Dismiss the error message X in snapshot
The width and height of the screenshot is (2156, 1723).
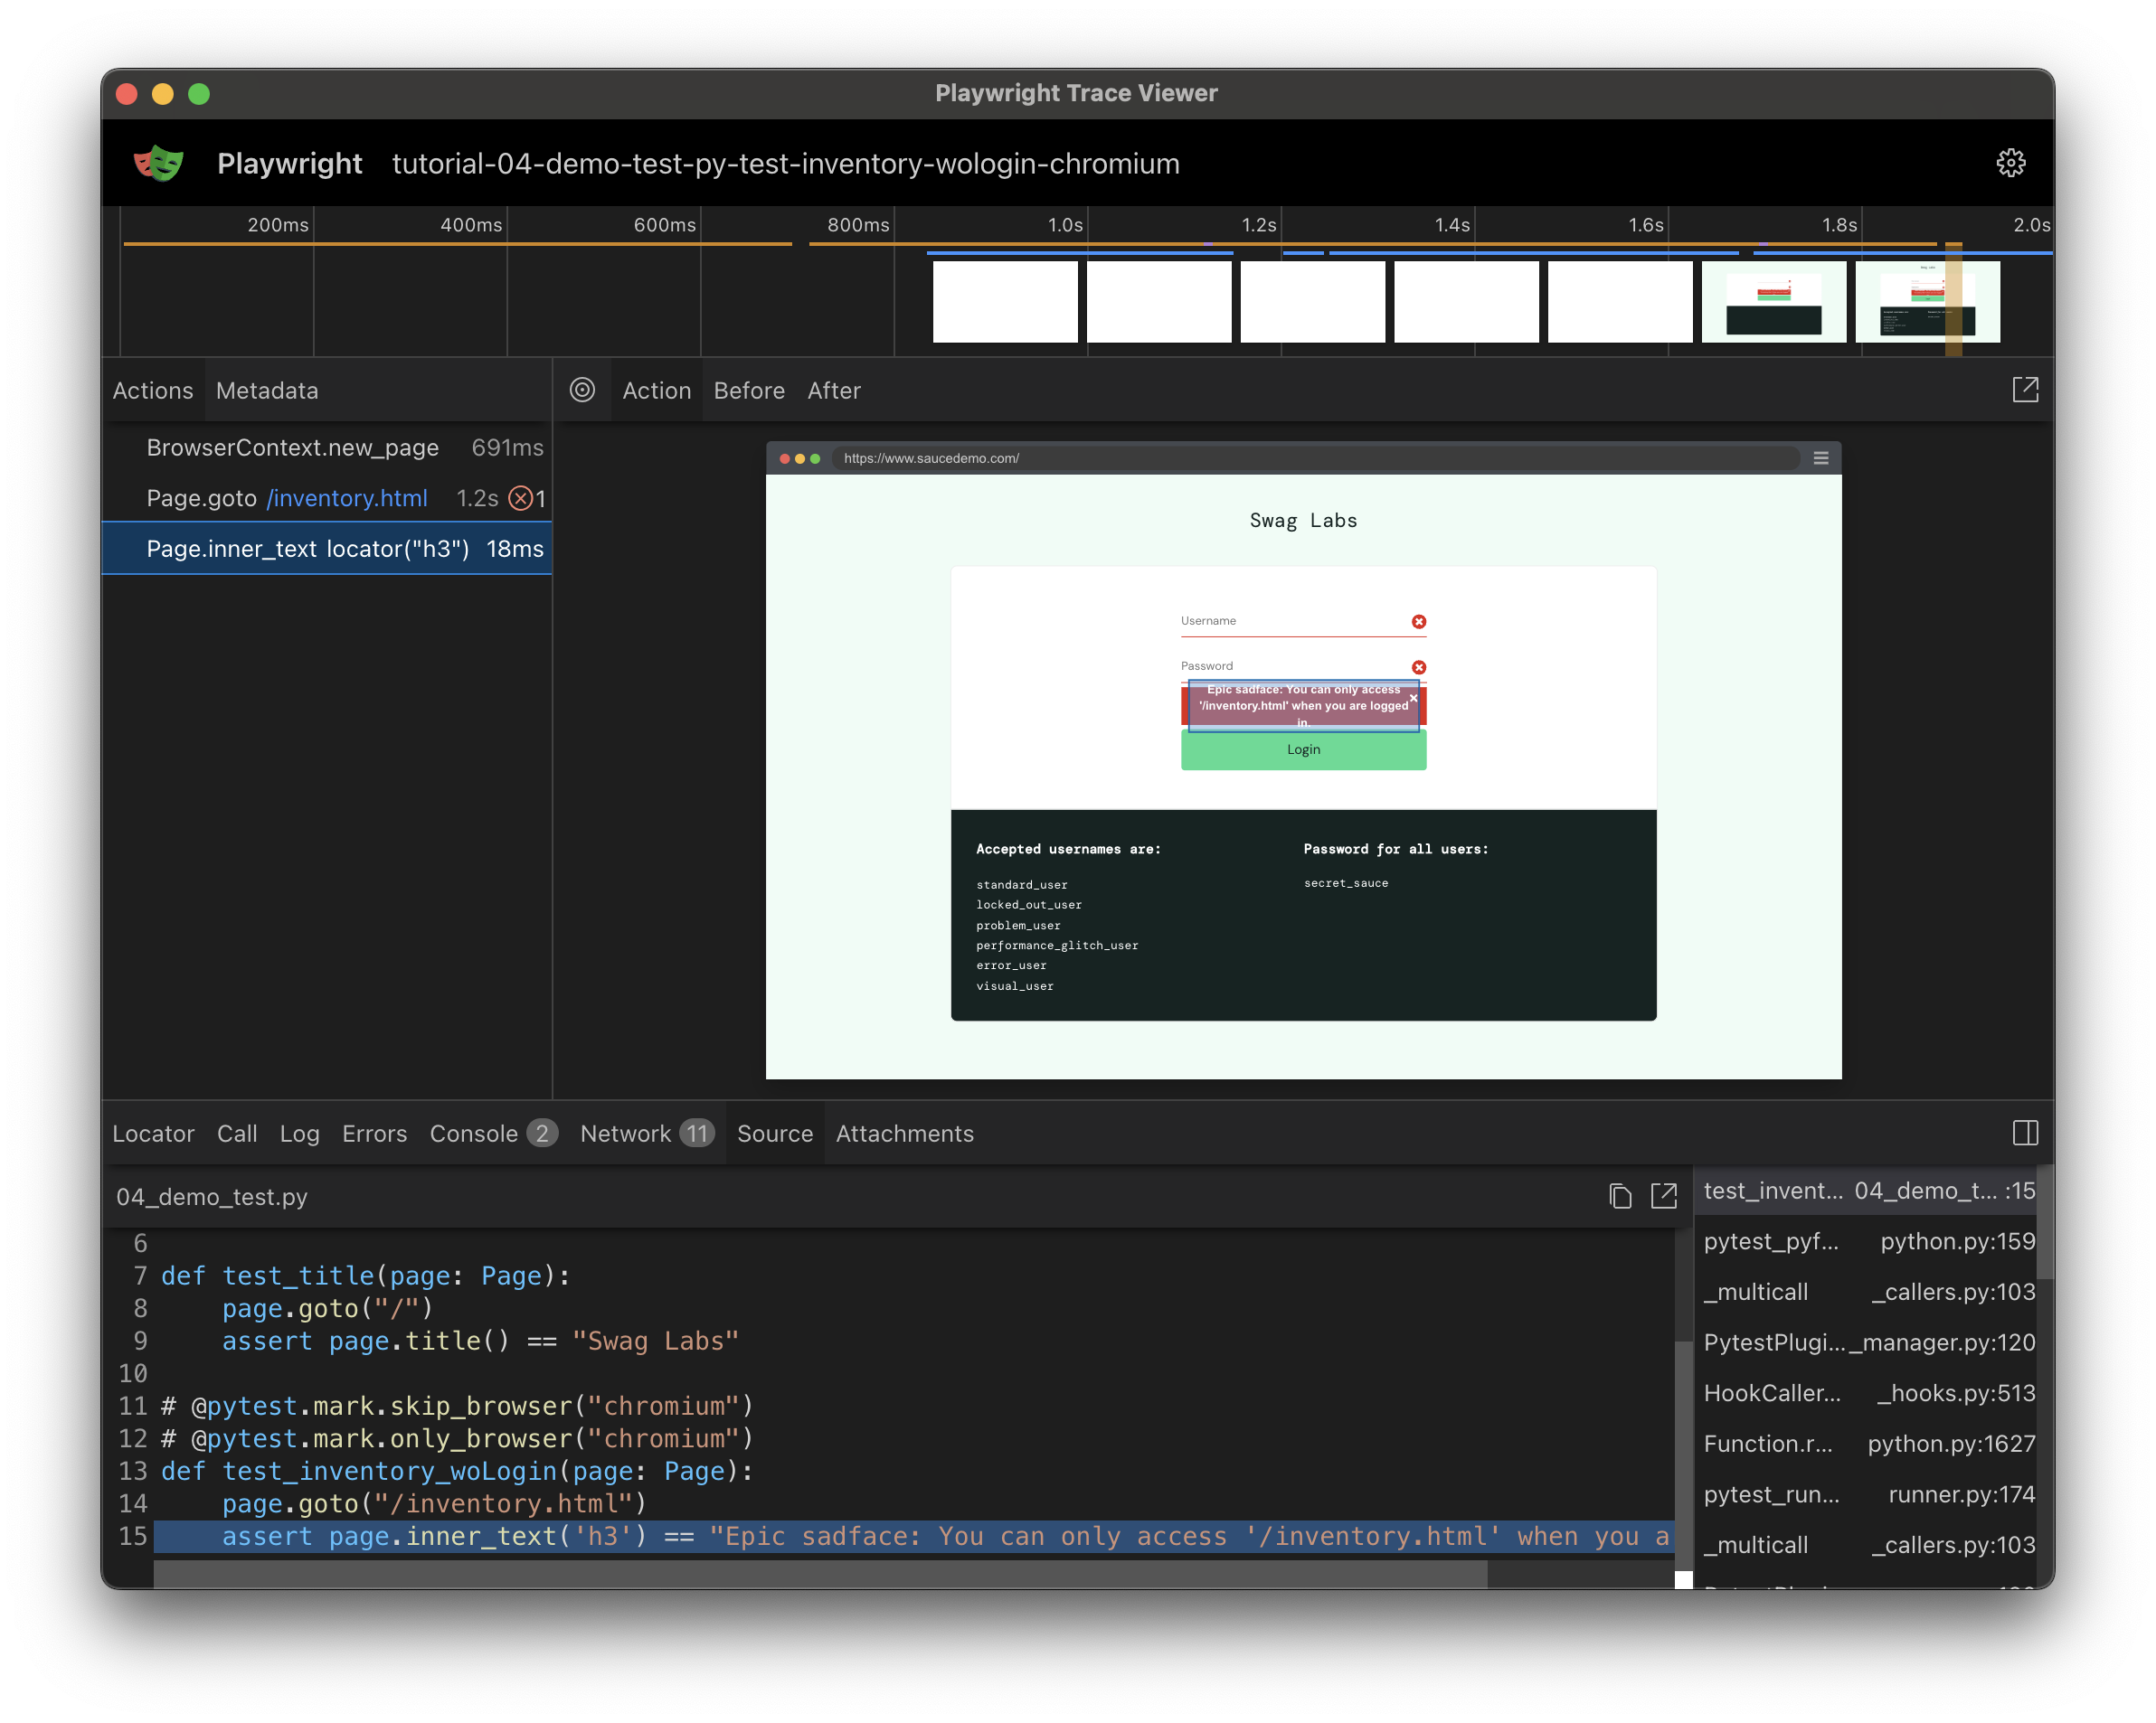tap(1413, 698)
